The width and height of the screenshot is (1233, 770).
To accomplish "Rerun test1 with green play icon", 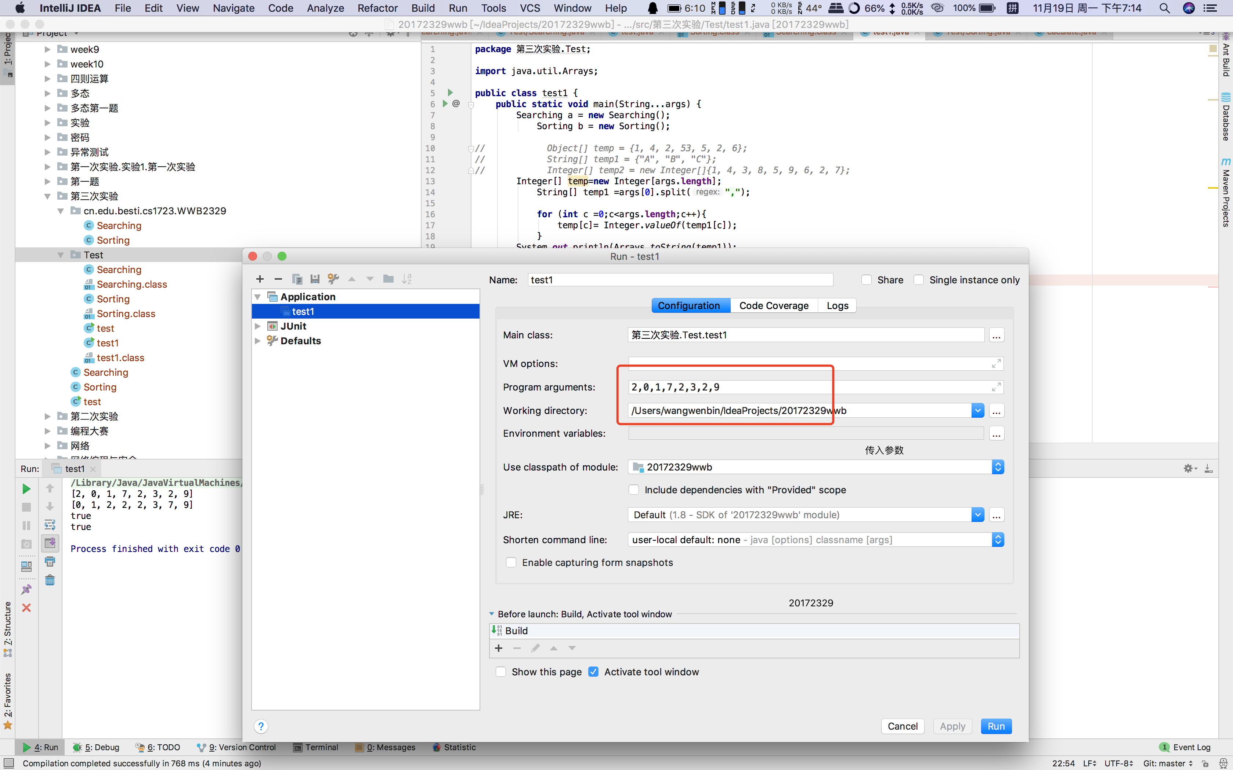I will point(26,489).
